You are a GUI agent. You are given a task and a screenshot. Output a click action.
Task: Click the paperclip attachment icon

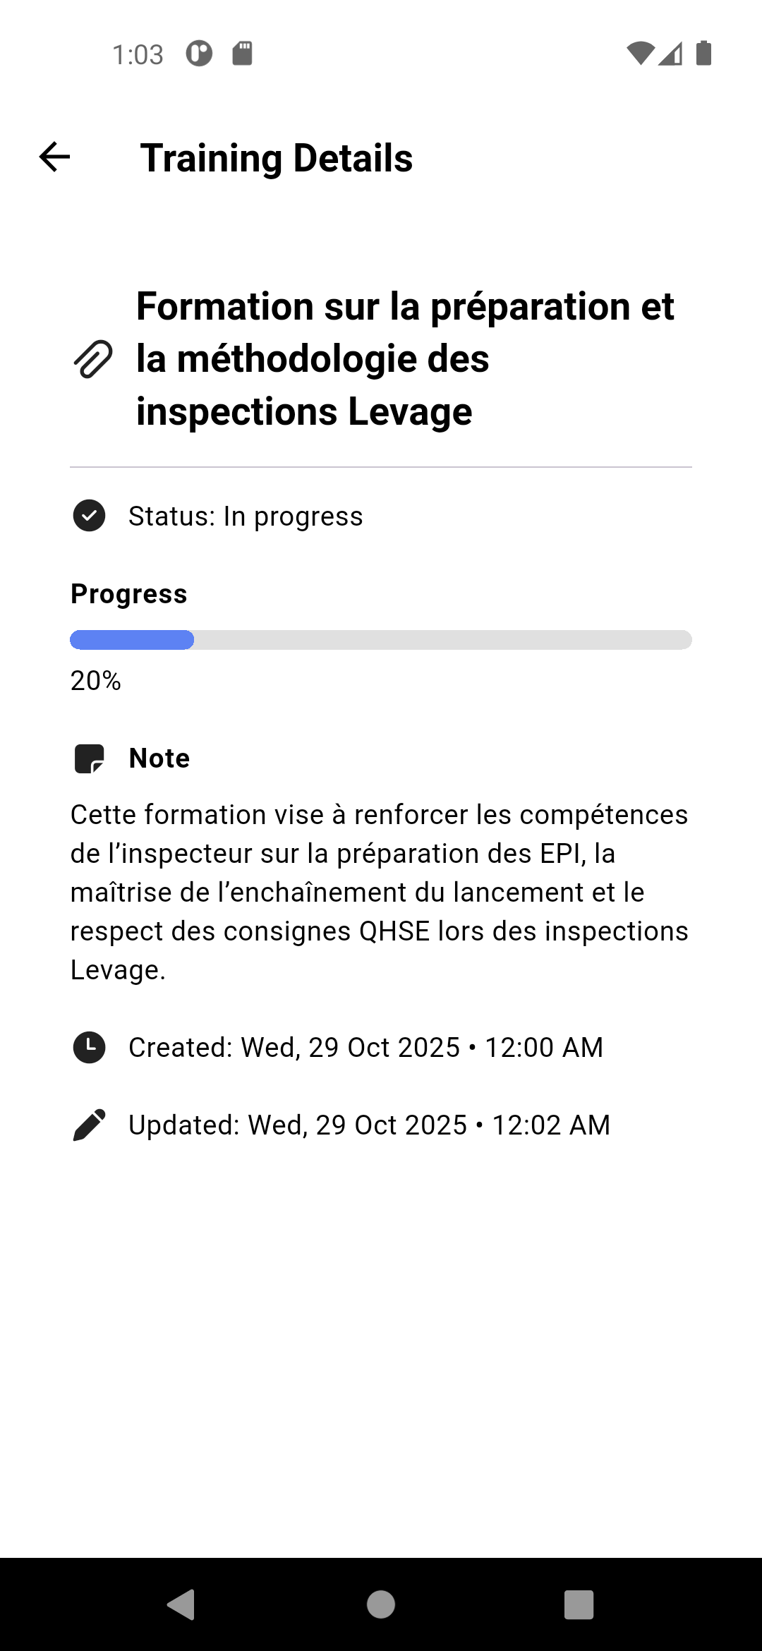click(93, 359)
